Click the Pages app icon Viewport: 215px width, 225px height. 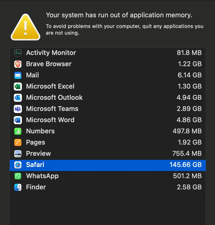[x=18, y=142]
